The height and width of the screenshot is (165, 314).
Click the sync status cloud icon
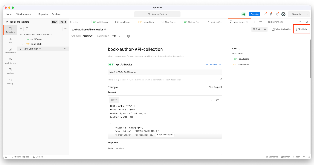(x=244, y=14)
